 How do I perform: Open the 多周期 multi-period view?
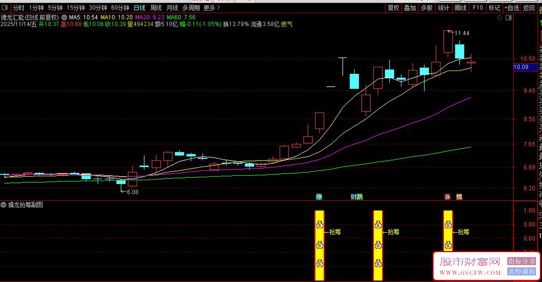click(191, 8)
